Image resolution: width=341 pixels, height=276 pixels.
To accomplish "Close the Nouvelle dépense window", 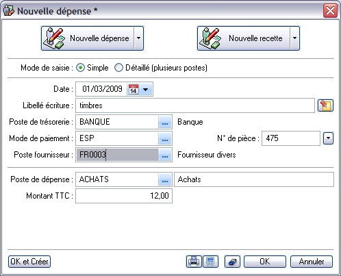I will [x=330, y=10].
